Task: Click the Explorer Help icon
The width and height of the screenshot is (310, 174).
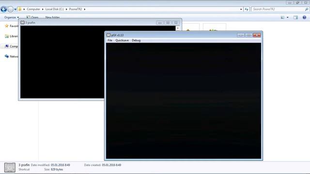Action: click(305, 17)
